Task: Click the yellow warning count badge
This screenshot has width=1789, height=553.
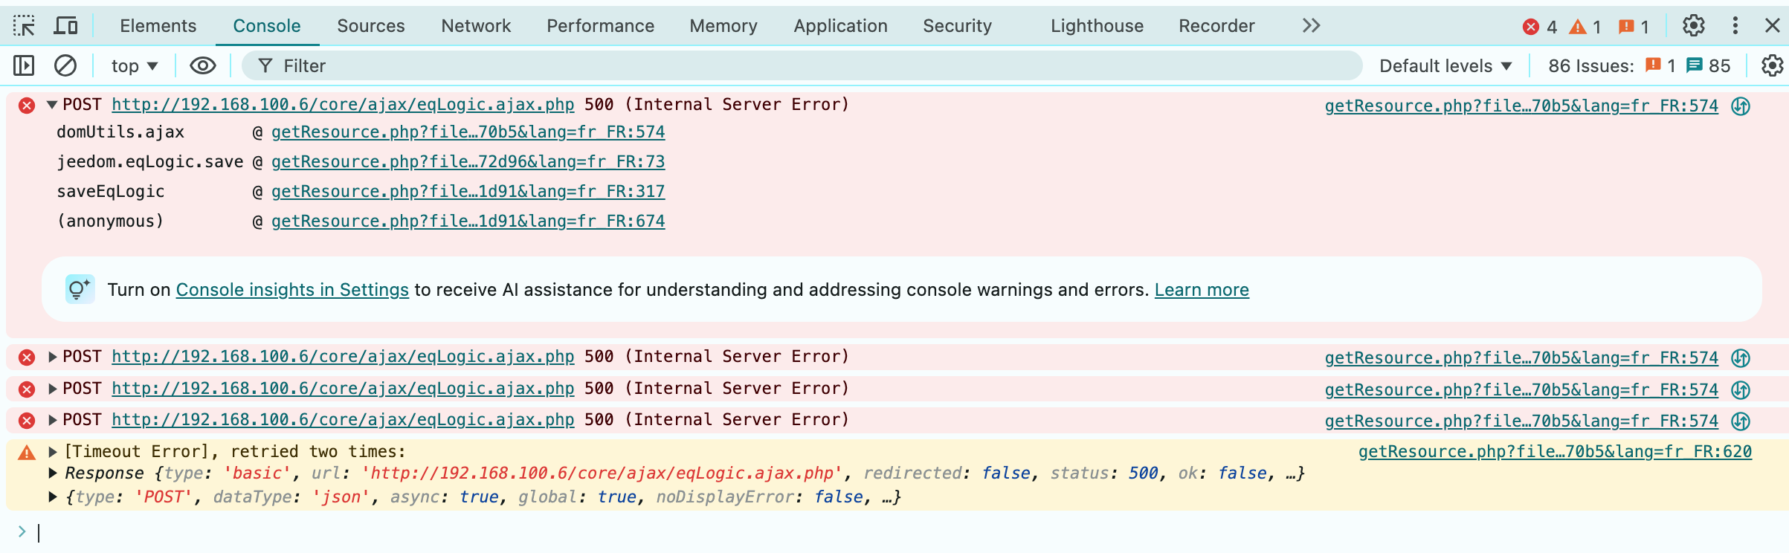Action: pos(1585,27)
